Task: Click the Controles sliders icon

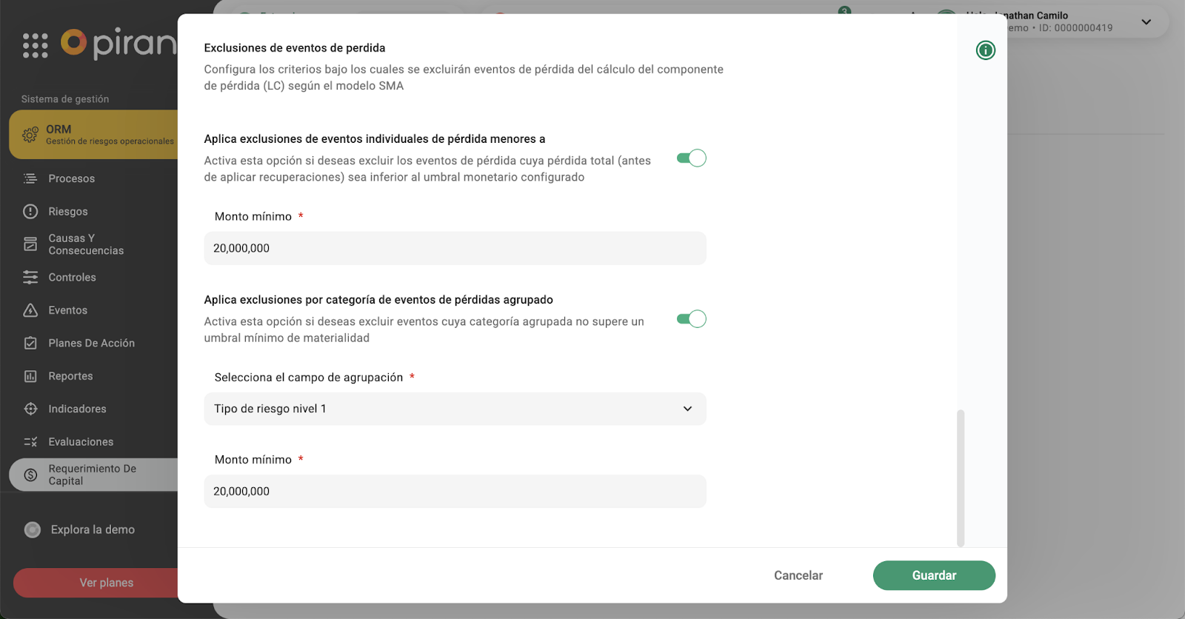Action: pyautogui.click(x=30, y=278)
